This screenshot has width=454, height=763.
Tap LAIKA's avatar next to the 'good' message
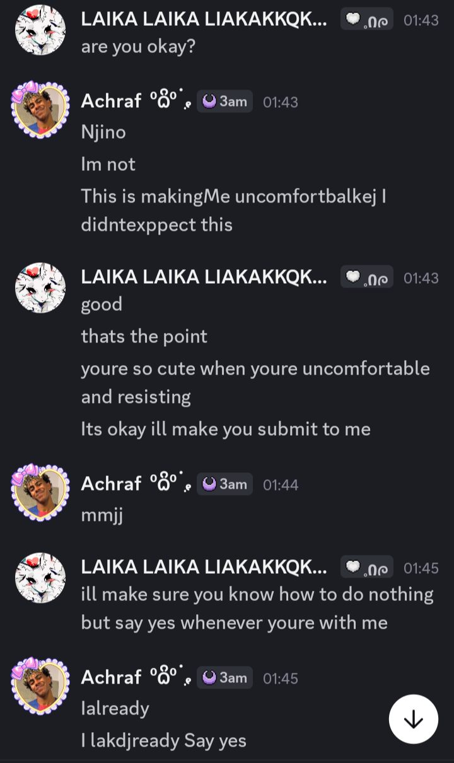(x=40, y=288)
